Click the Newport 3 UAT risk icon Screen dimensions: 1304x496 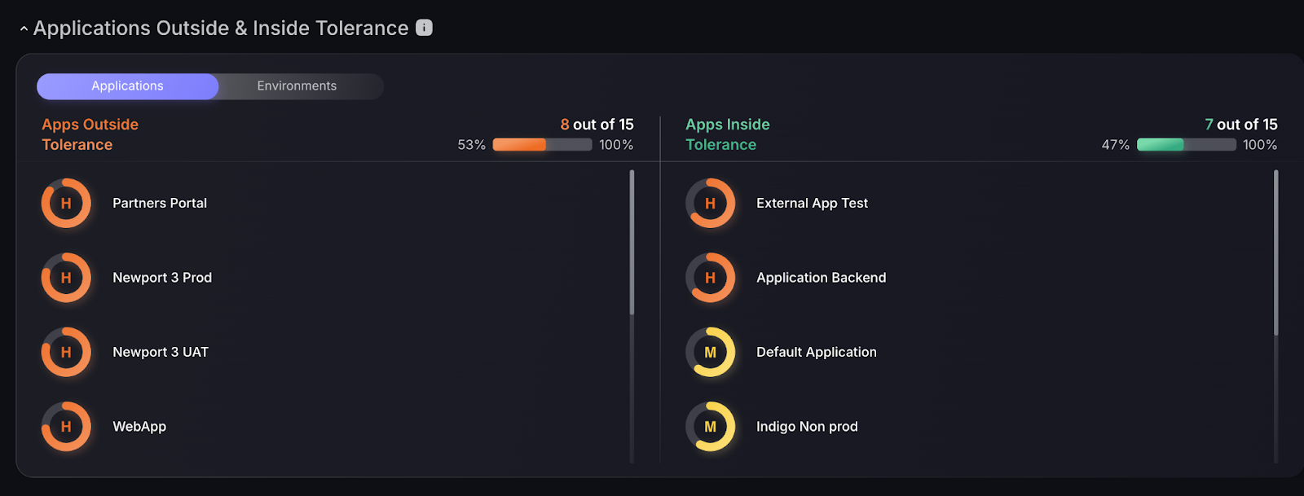[66, 352]
